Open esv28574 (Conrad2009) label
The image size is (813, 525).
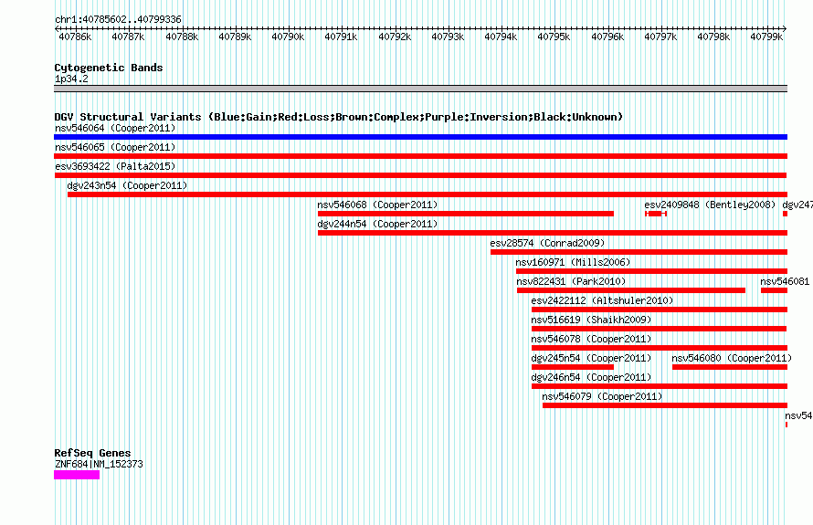coord(547,243)
